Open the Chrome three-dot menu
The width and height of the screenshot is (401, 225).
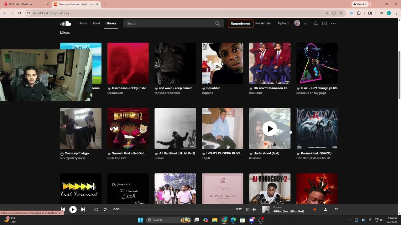coord(396,13)
